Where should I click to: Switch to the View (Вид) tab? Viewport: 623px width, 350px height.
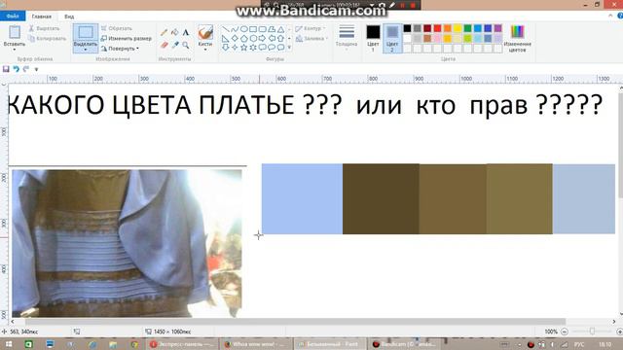(69, 17)
